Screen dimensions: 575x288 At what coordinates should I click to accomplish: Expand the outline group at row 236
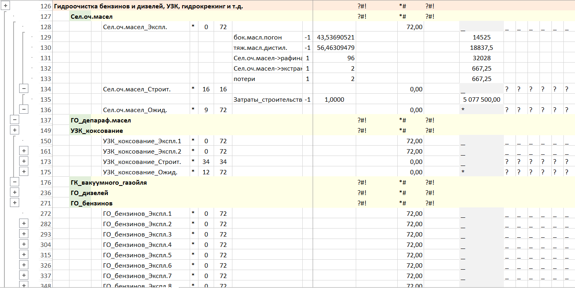[14, 192]
